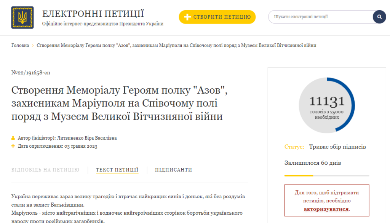
Task: Click the petition heading about Азов memorial
Action: point(119,103)
